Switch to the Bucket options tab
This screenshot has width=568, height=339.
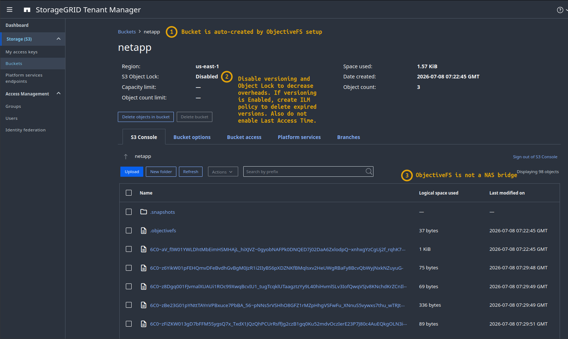point(192,137)
